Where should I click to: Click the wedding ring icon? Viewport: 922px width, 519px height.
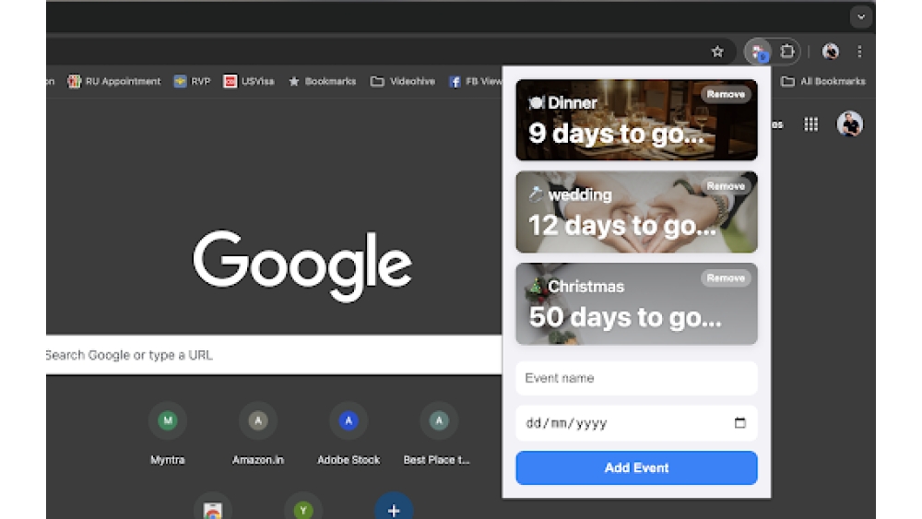(535, 194)
